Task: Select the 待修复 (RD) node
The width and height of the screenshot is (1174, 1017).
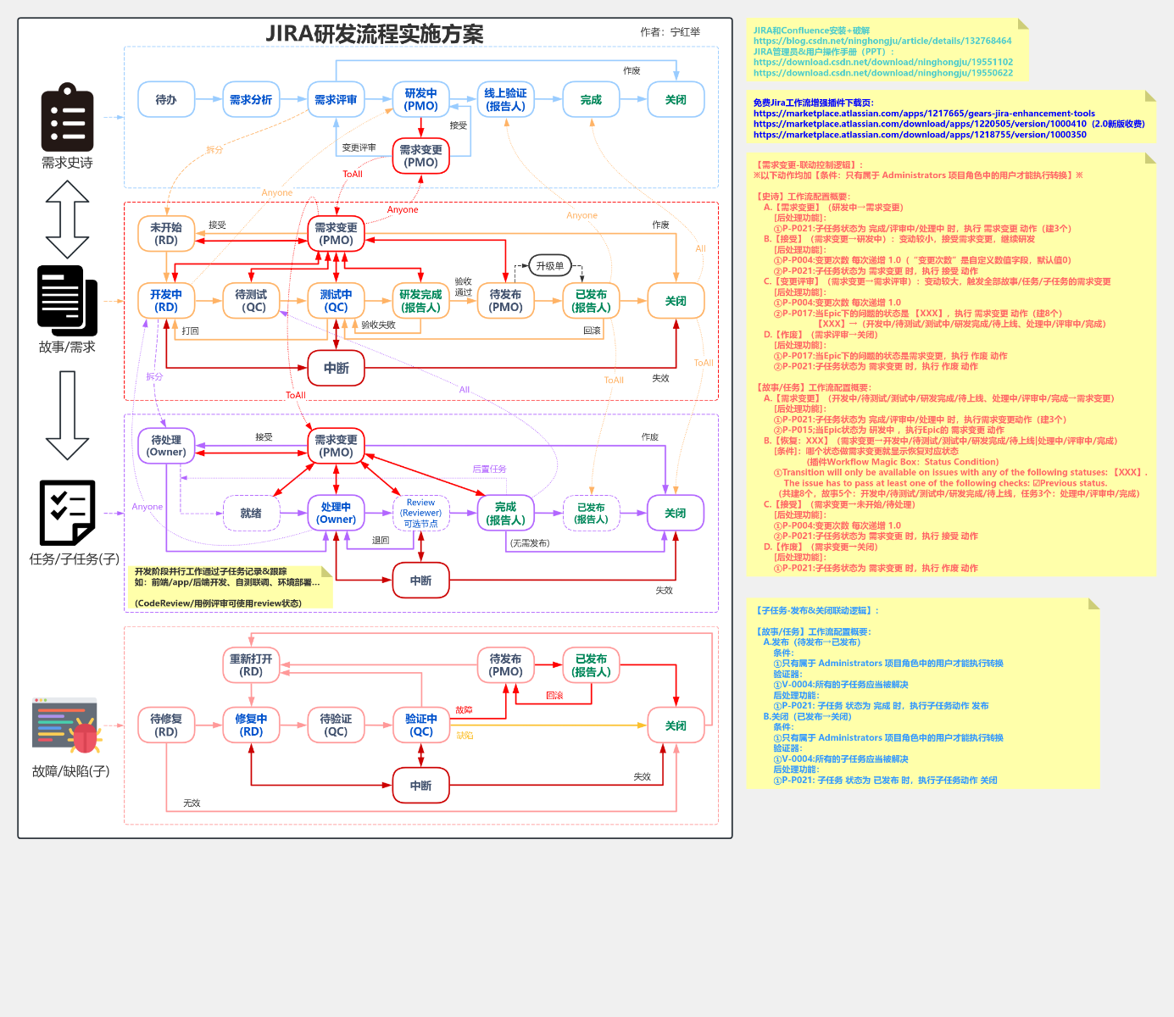Action: pos(166,725)
